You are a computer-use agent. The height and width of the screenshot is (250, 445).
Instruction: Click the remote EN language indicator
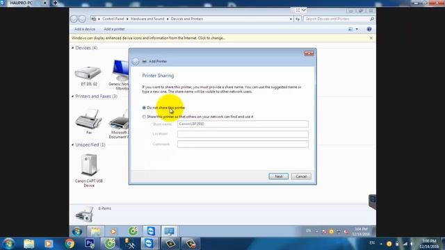pyautogui.click(x=309, y=231)
